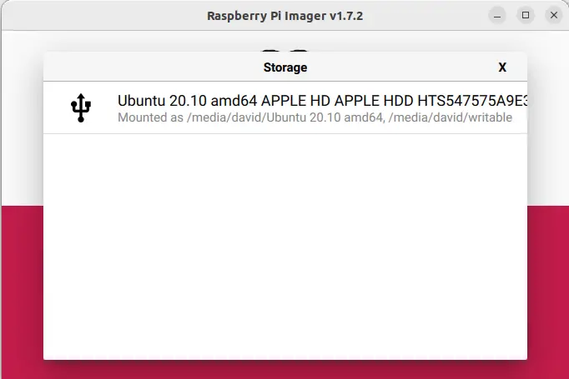Click the Storage dialog heading
569x379 pixels.
pyautogui.click(x=285, y=67)
